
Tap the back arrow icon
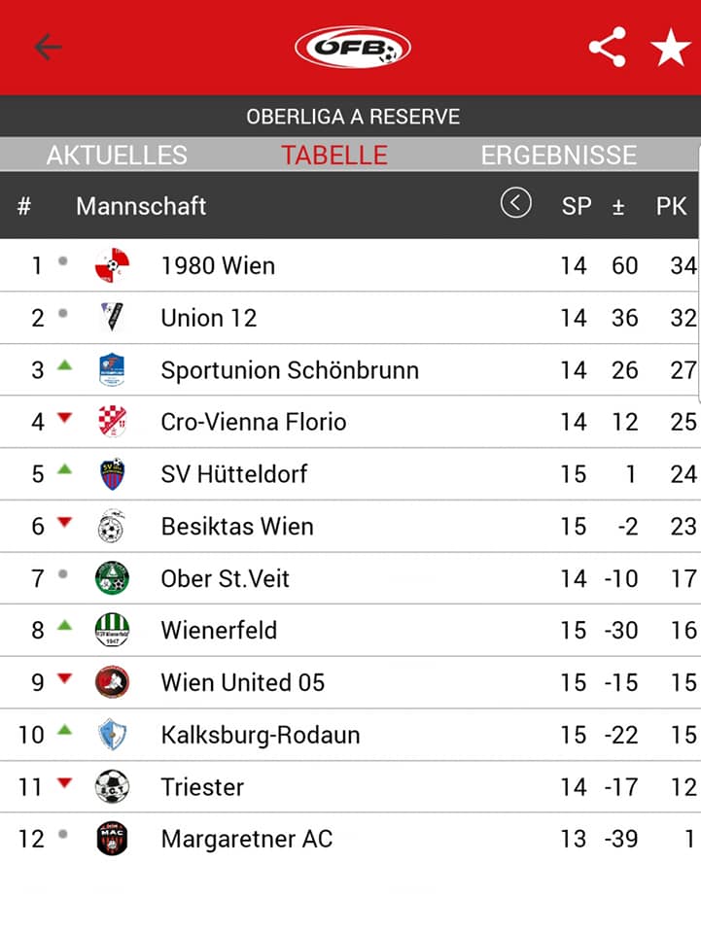(49, 47)
